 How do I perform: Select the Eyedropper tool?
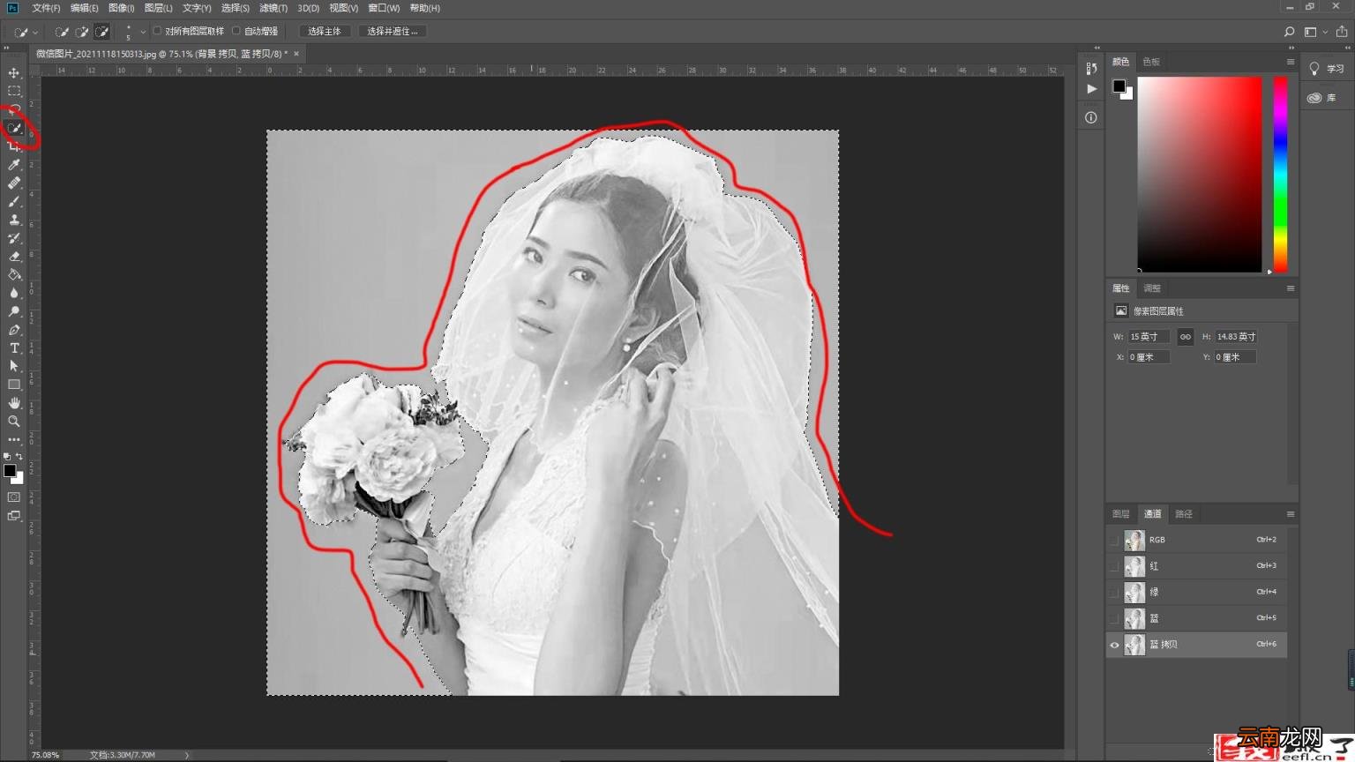pos(14,165)
